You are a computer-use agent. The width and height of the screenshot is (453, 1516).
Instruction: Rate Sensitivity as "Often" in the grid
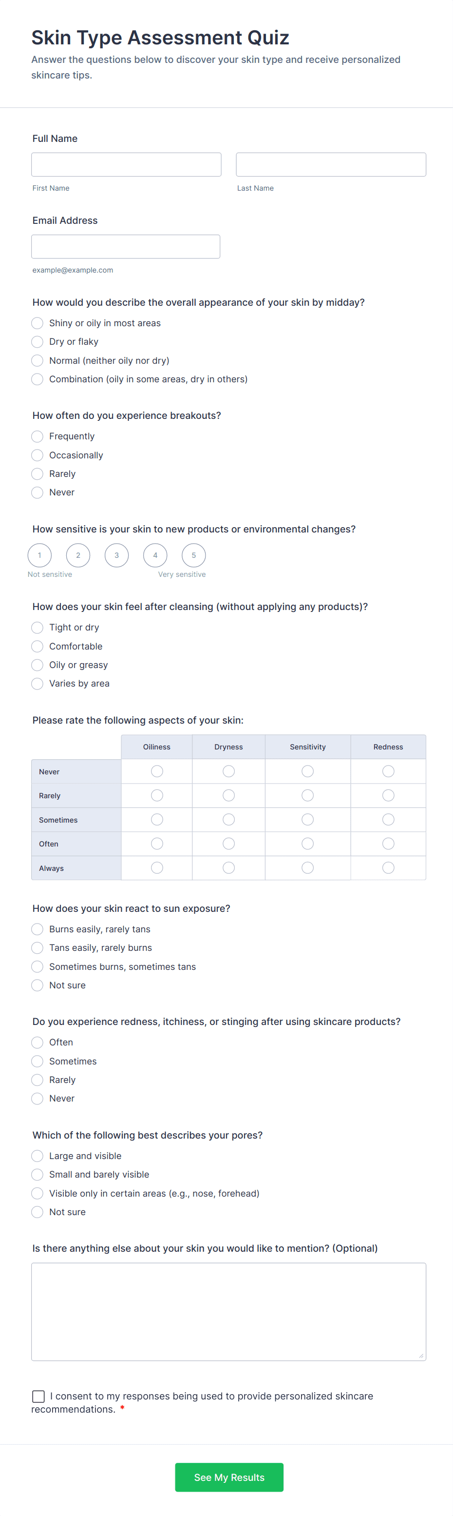tap(307, 844)
